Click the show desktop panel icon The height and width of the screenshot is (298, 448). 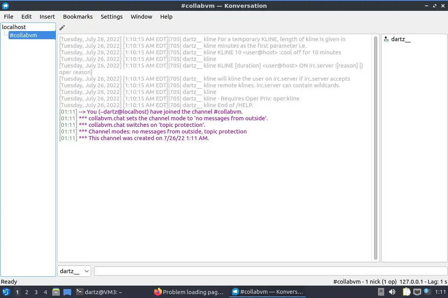tap(67, 292)
